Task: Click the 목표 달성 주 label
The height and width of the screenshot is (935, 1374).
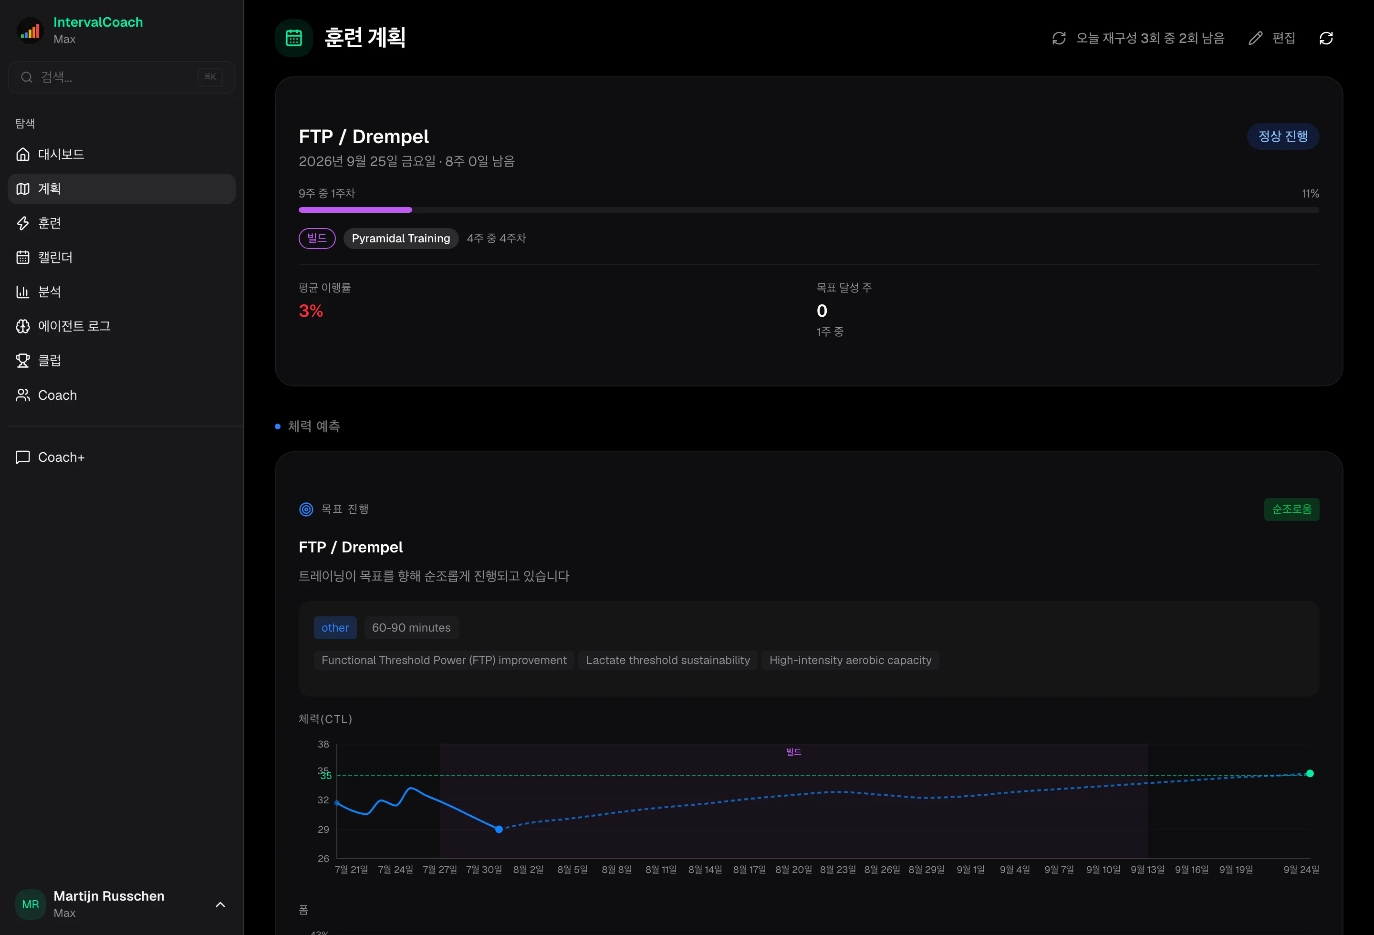Action: (844, 288)
